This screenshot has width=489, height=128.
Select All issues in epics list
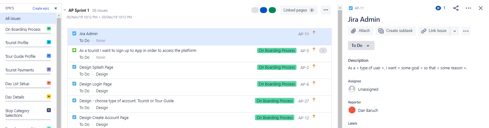28,18
